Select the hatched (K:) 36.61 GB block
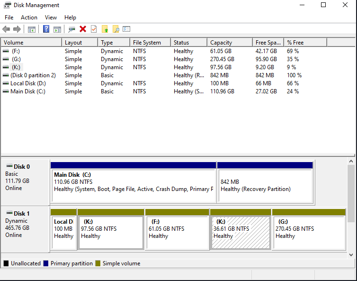 (241, 229)
